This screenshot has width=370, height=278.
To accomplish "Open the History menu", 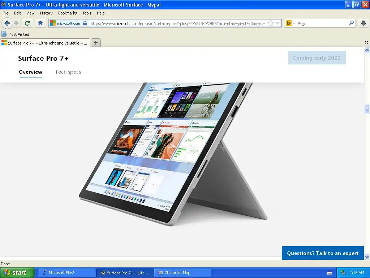I will (46, 13).
